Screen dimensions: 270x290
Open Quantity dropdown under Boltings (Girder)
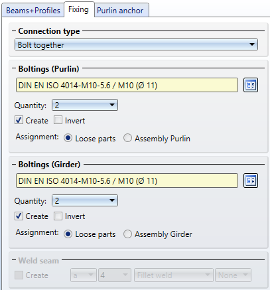click(x=85, y=200)
